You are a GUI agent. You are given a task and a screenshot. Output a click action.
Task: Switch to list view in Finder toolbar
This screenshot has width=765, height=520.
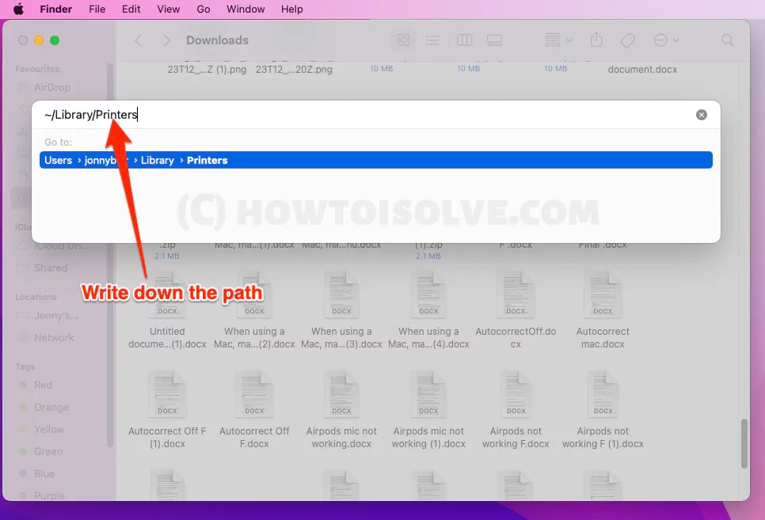(432, 40)
